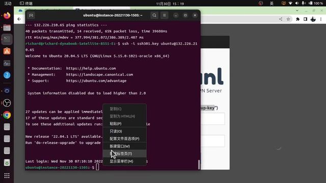
Task: Click the microphone icon in the top bar
Action: (304, 3)
